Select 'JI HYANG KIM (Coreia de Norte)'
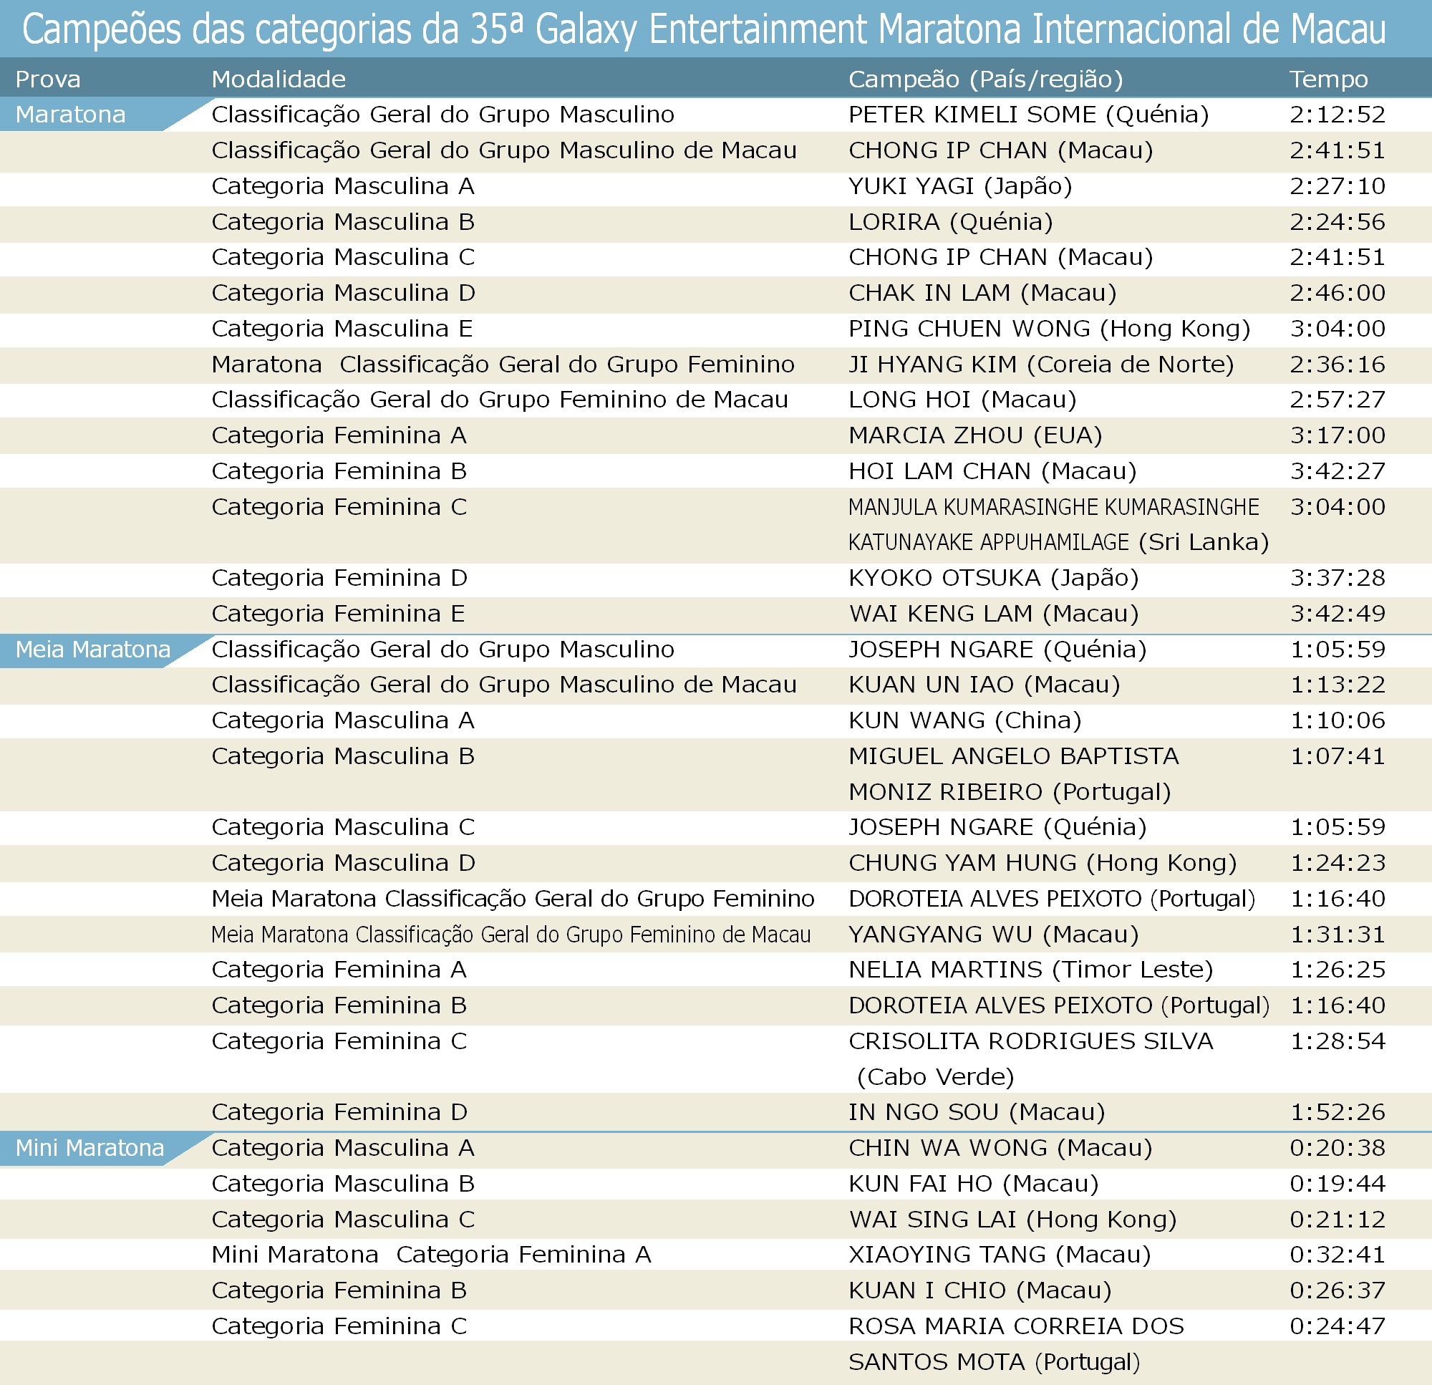The height and width of the screenshot is (1385, 1432). (x=1040, y=365)
